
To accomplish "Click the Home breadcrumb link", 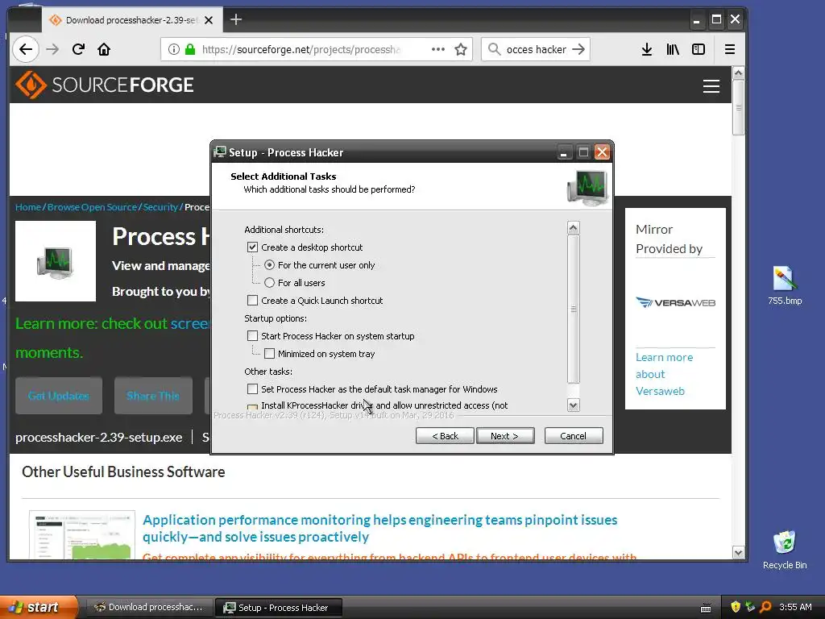I will point(28,207).
